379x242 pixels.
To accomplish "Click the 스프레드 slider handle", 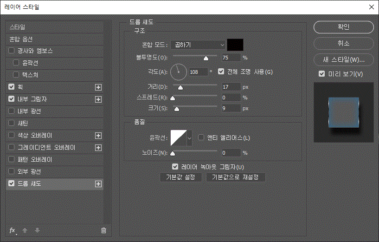I will click(173, 98).
